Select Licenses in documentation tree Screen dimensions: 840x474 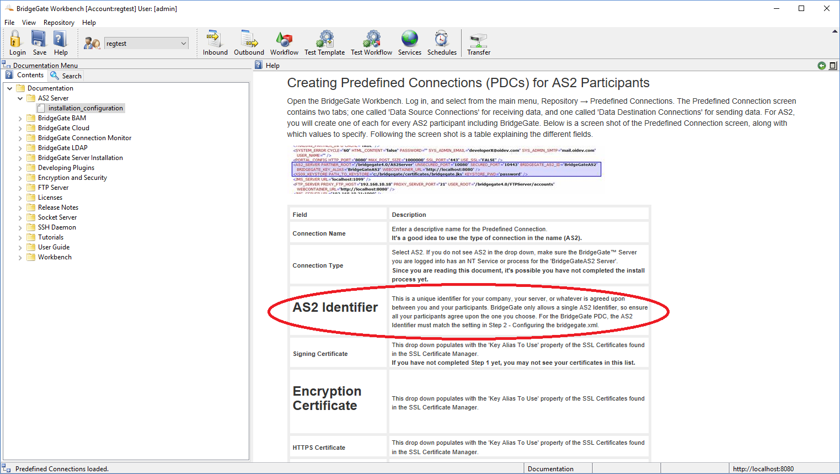pos(50,198)
